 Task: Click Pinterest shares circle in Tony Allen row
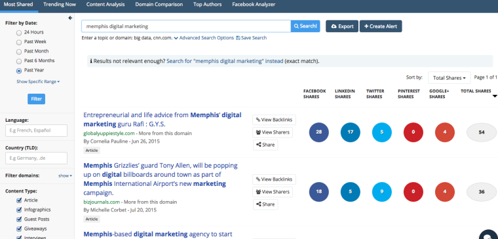click(x=413, y=192)
